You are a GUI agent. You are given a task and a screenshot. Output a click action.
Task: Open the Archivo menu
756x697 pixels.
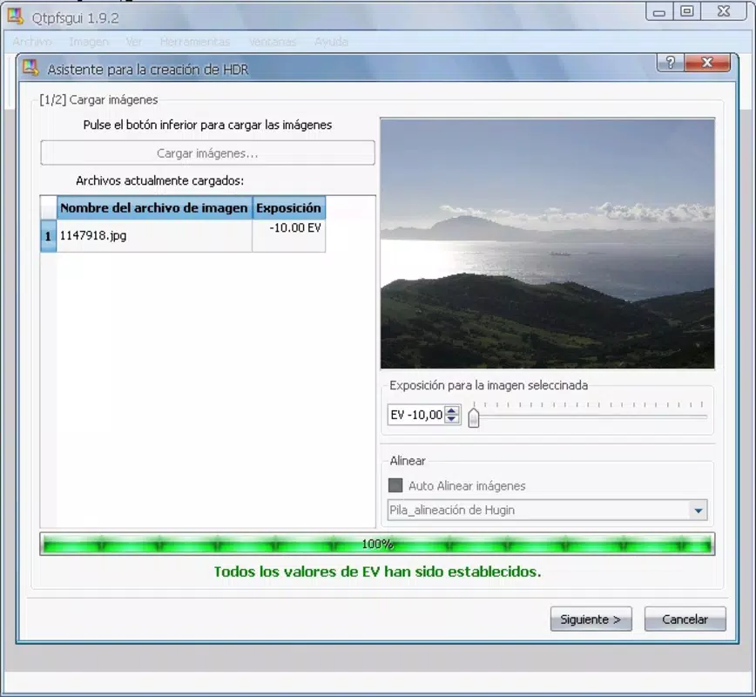click(32, 42)
